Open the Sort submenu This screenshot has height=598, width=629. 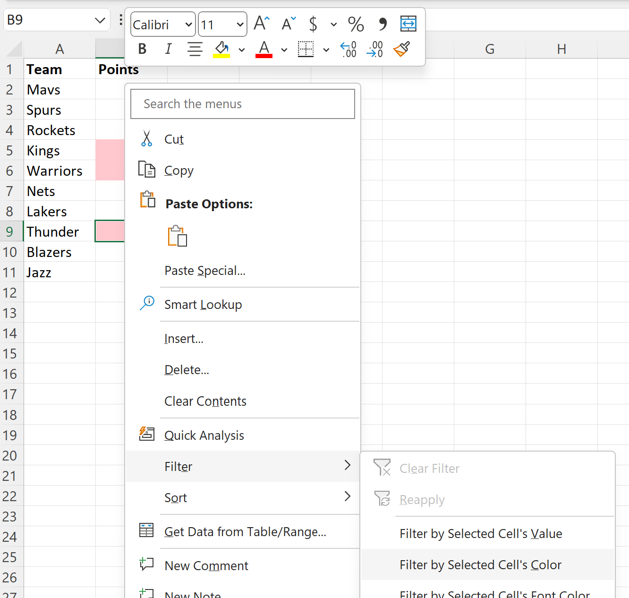tap(176, 497)
